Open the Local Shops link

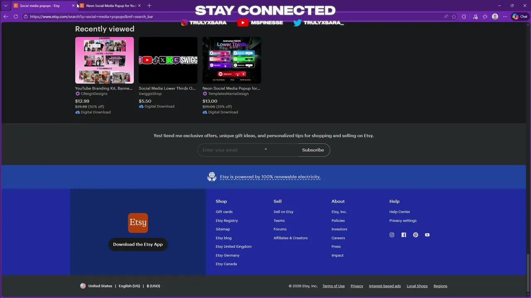pos(417,286)
